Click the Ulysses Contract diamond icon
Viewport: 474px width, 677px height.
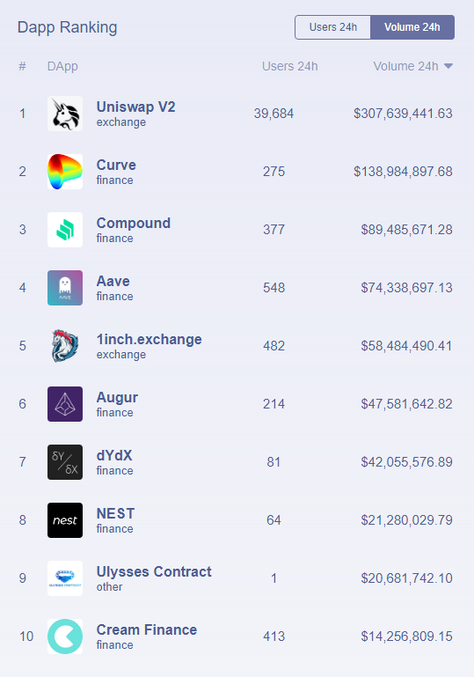point(65,578)
